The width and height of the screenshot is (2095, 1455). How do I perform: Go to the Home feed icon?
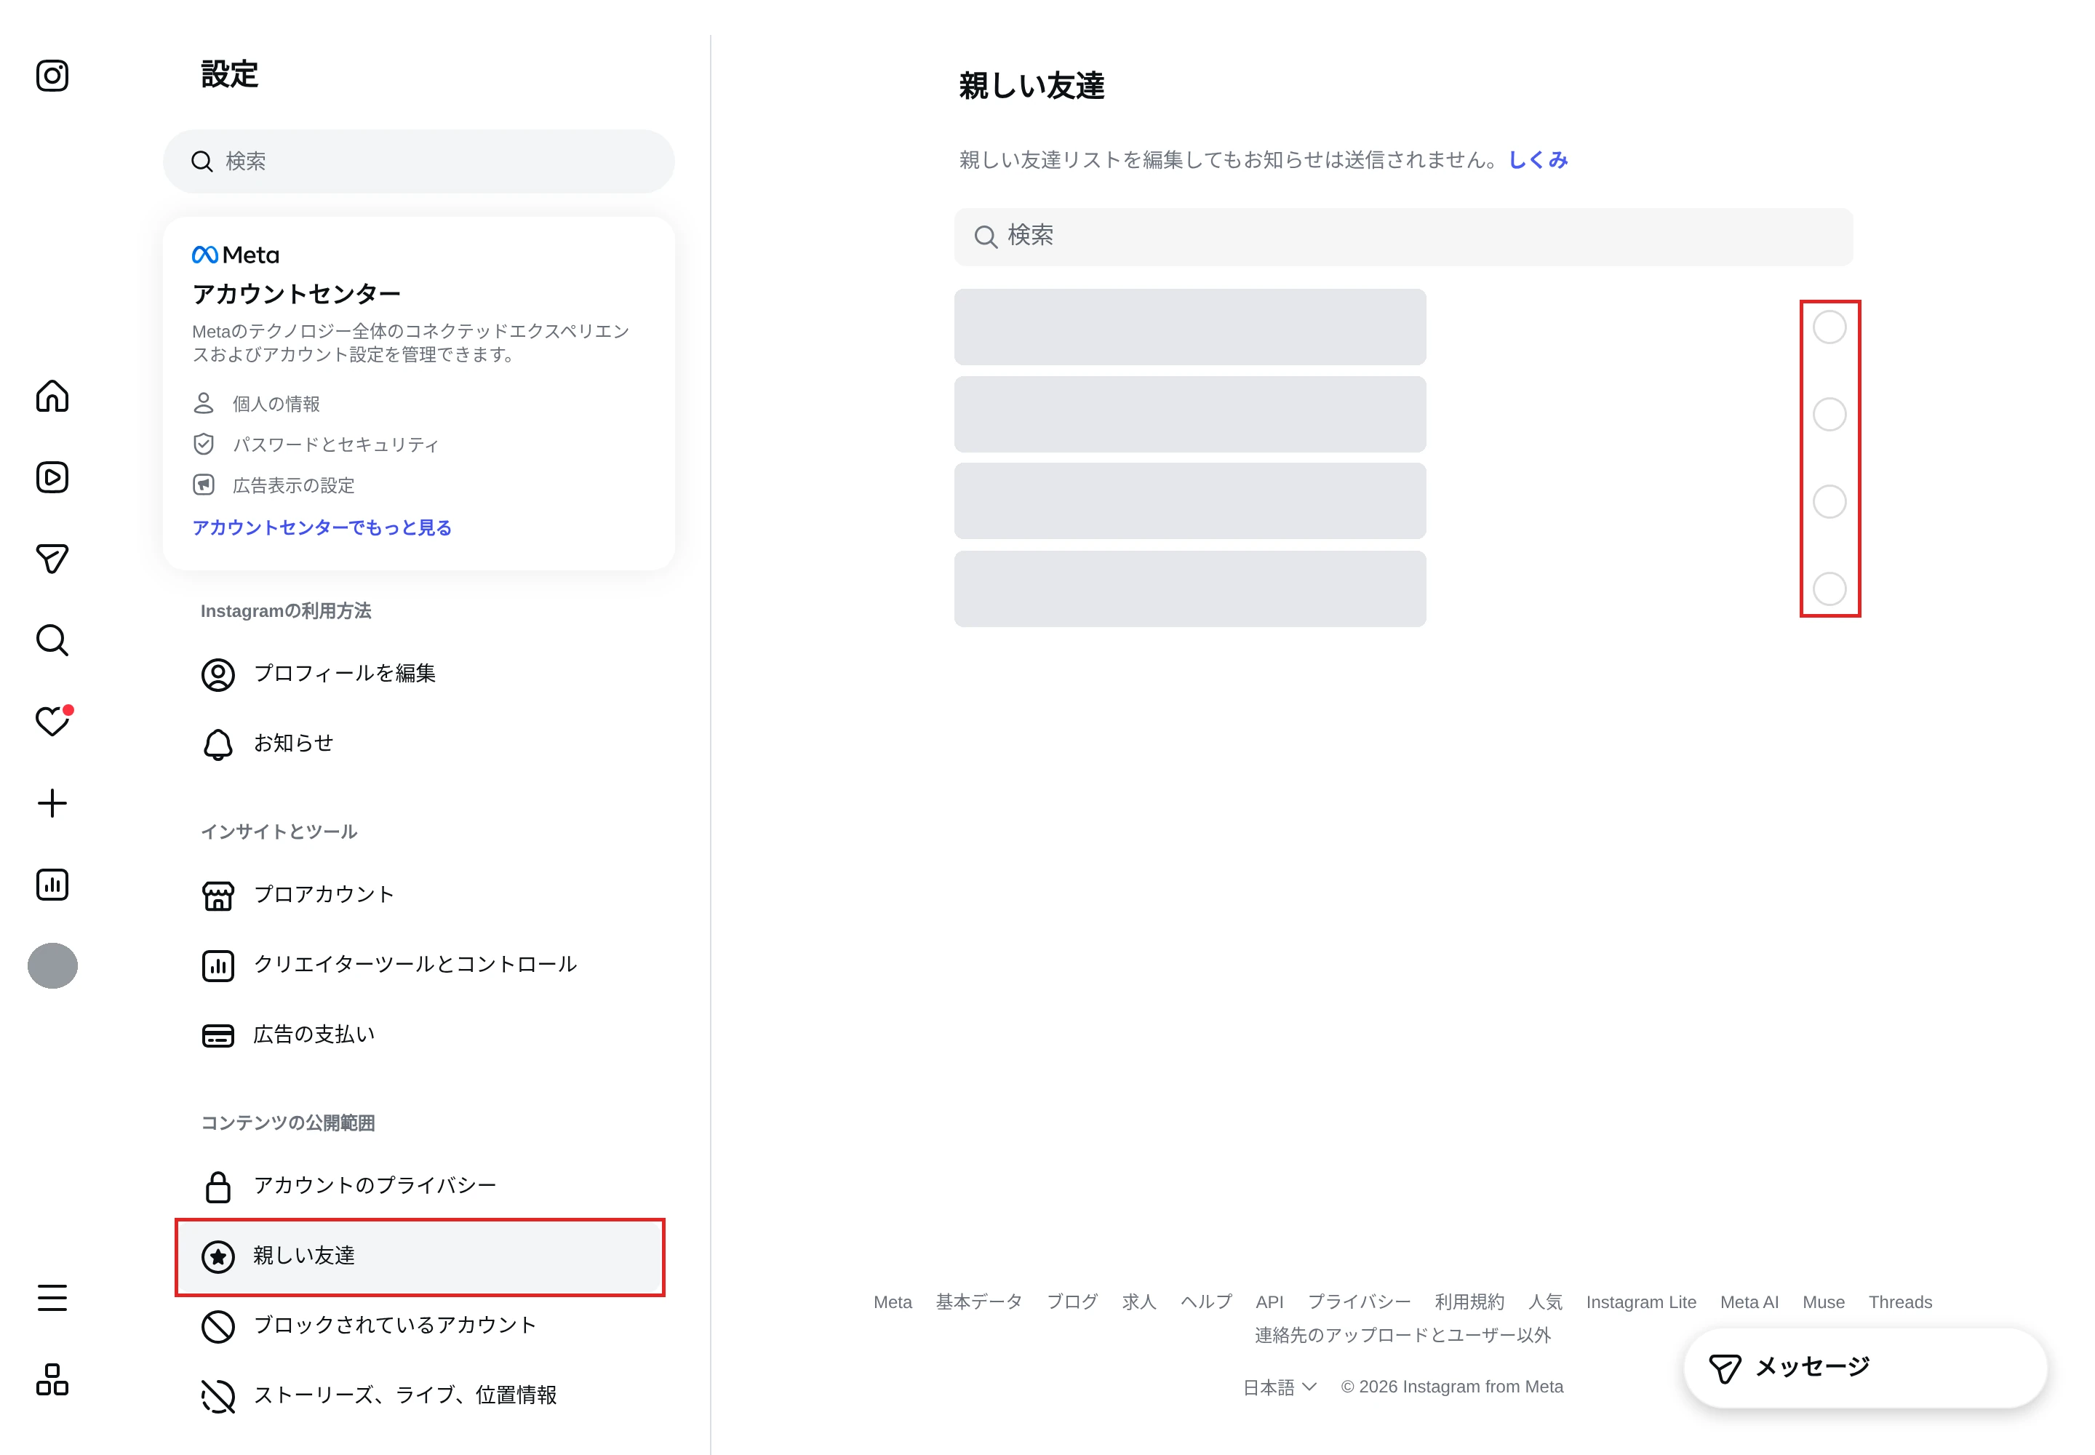(52, 396)
